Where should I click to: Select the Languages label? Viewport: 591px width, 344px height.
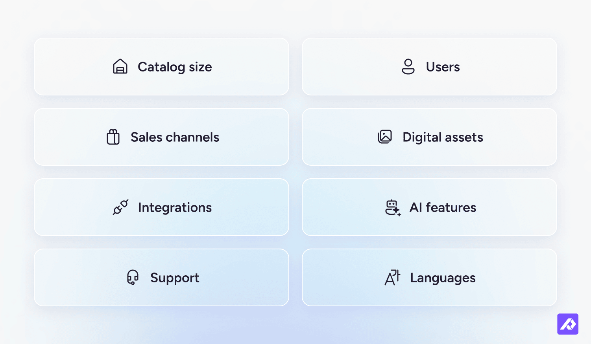point(443,278)
